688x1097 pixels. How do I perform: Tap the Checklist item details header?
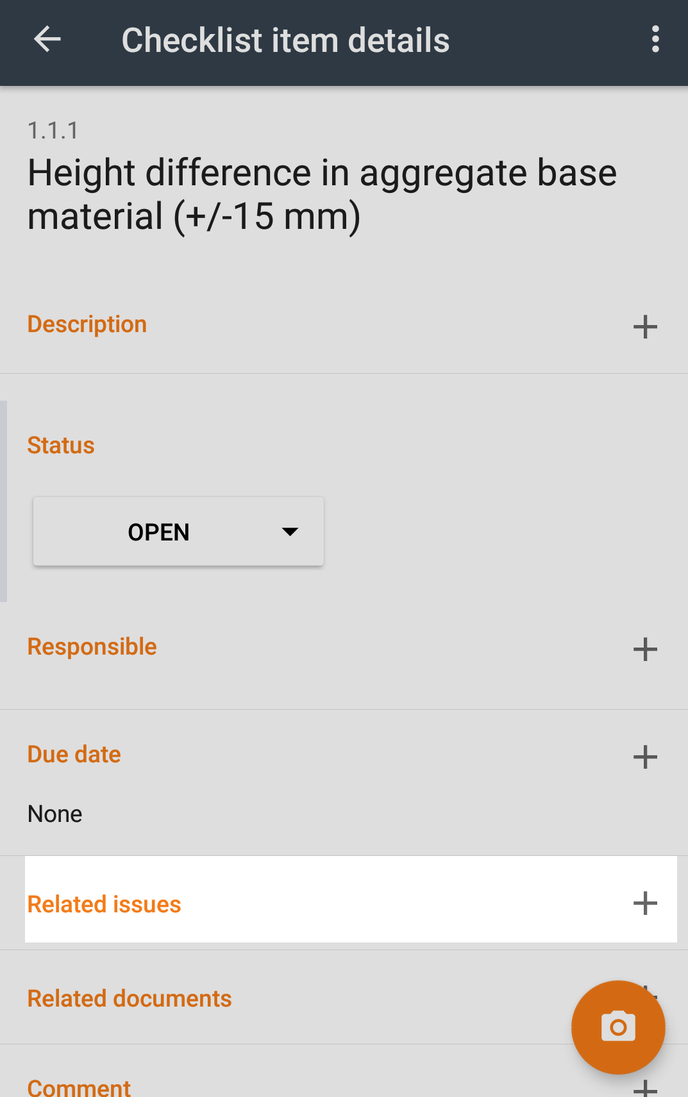tap(285, 40)
